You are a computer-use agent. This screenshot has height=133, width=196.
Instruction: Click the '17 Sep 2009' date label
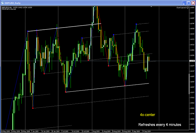point(146,131)
